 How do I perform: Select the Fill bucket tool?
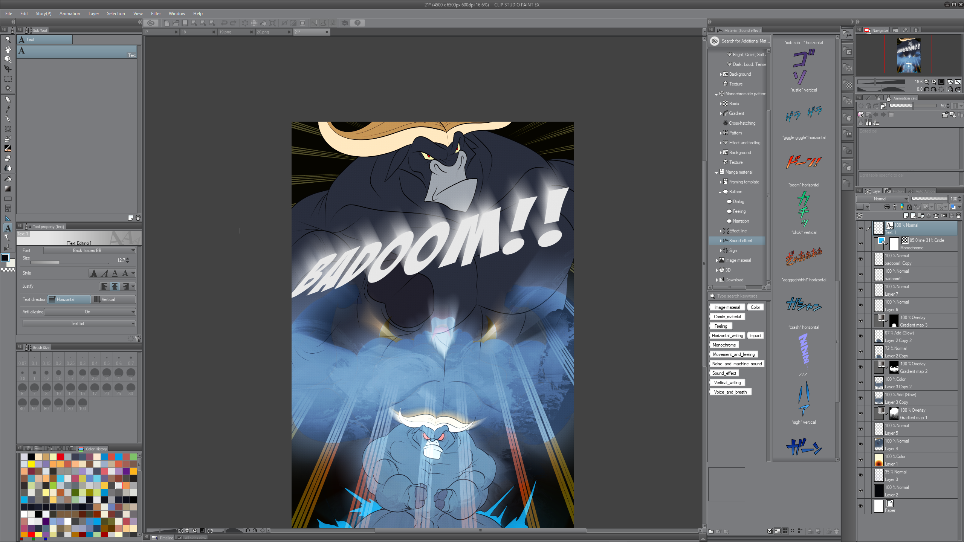click(x=8, y=179)
